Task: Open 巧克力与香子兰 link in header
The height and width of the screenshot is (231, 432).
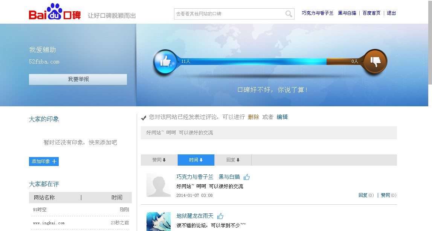Action: click(318, 13)
